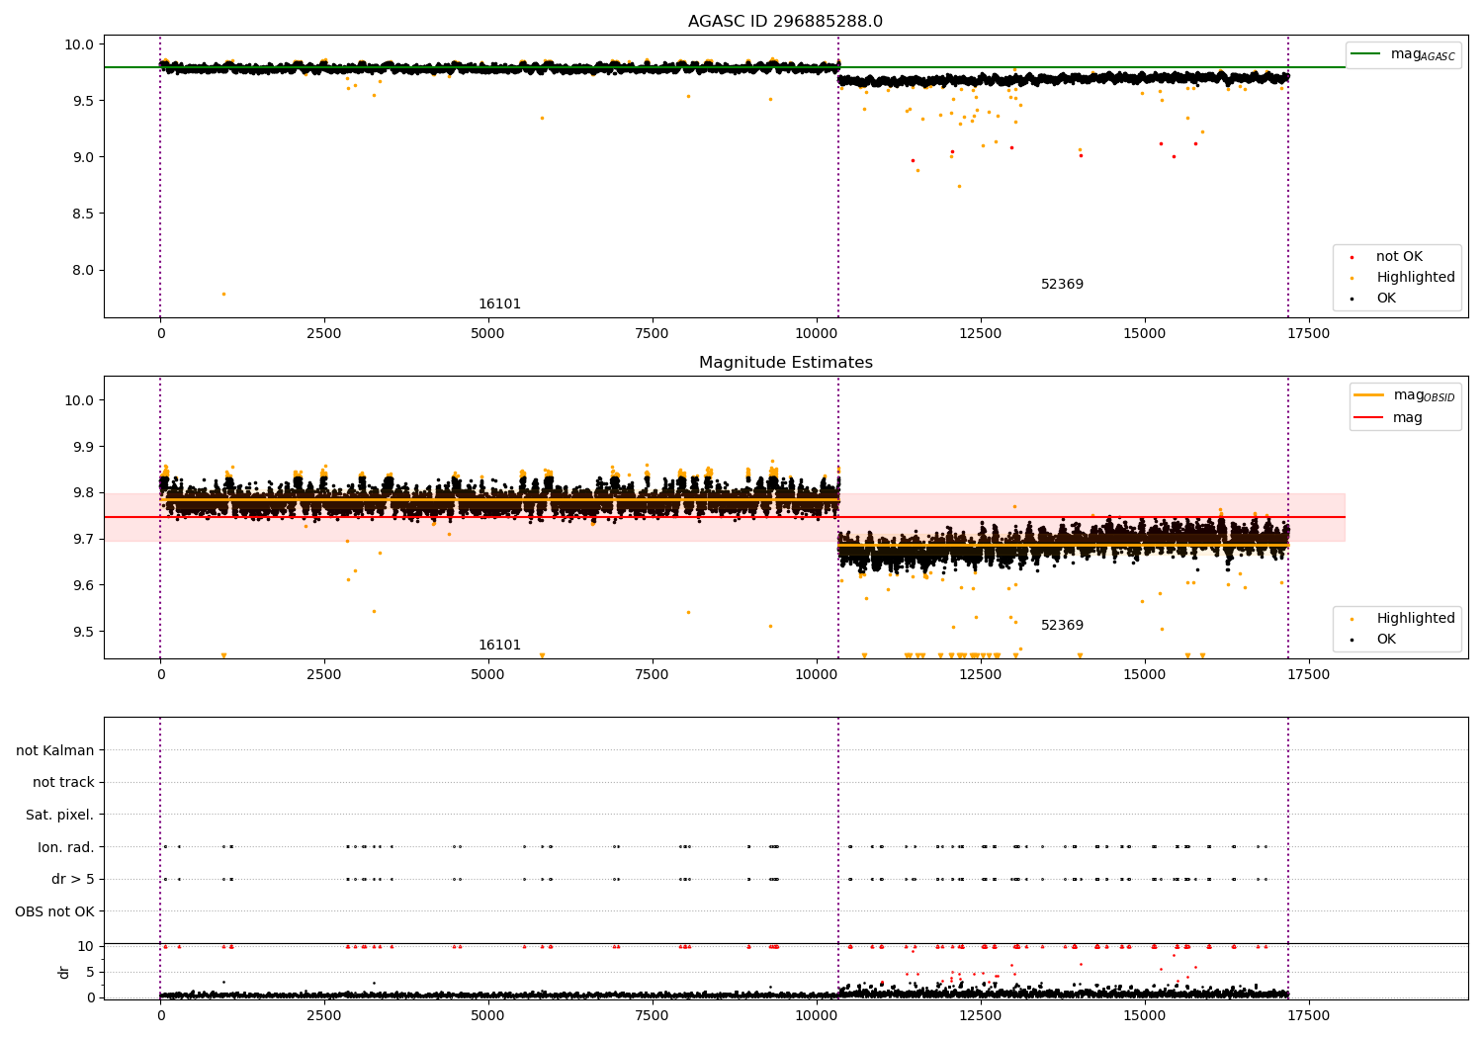Click the red 'not OK' legend dot marker

click(x=1352, y=257)
